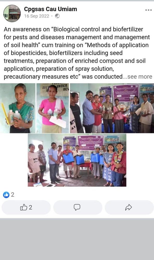Click the post description text
This screenshot has width=154, height=260.
pyautogui.click(x=77, y=53)
